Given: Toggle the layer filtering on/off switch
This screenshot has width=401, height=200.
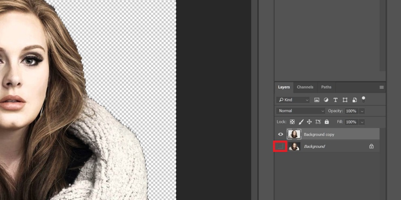Looking at the screenshot, I should (x=363, y=99).
